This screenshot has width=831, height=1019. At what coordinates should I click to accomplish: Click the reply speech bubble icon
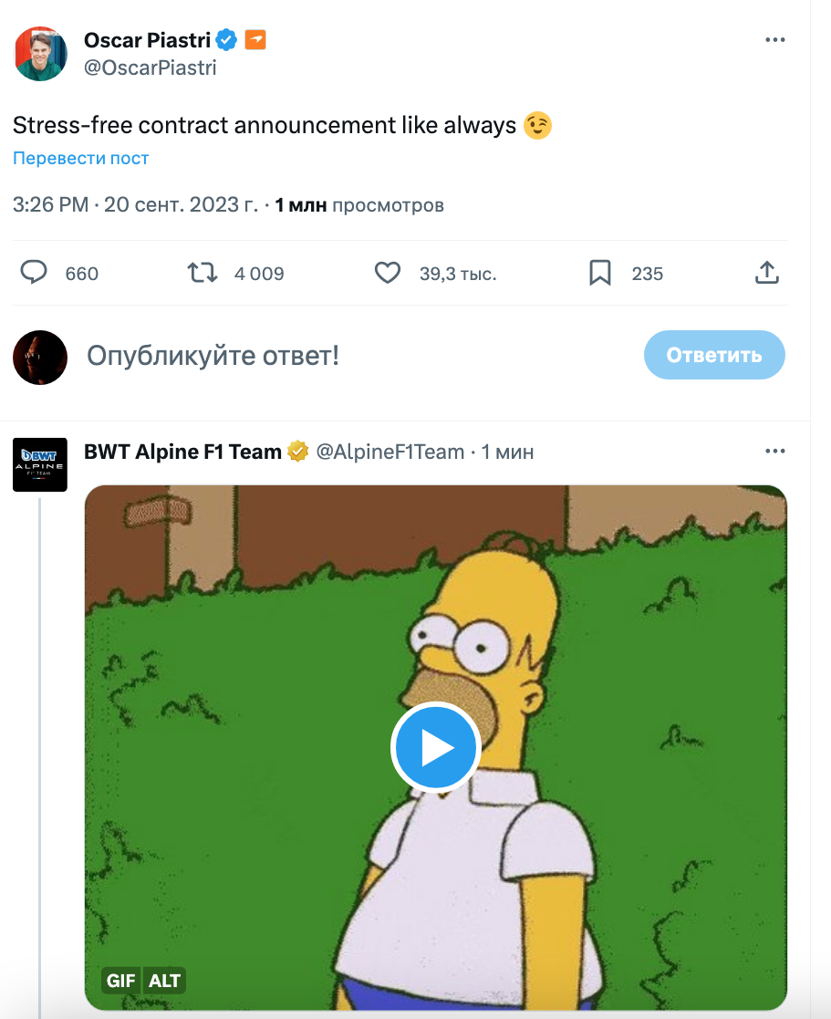coord(35,273)
